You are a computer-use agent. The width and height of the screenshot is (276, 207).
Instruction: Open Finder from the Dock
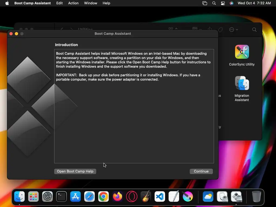coord(19,196)
